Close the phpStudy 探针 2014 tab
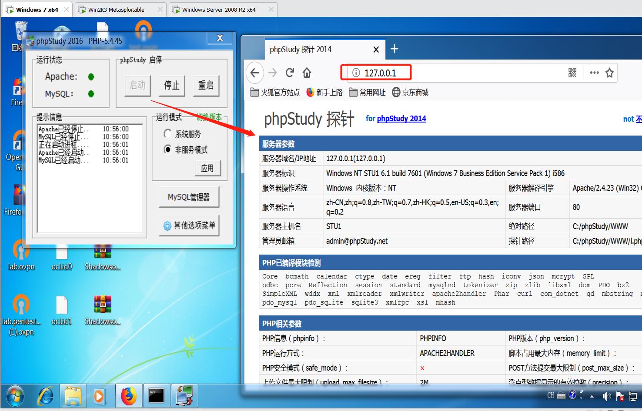The image size is (642, 411). [x=376, y=50]
